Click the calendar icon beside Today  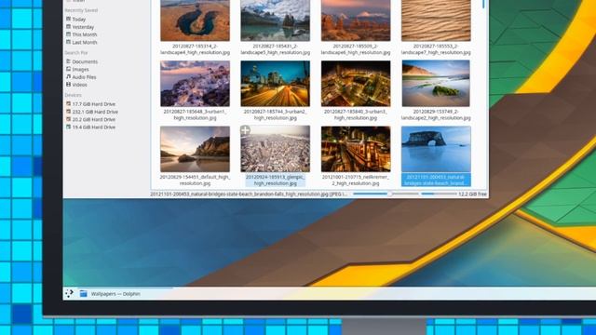click(x=68, y=19)
